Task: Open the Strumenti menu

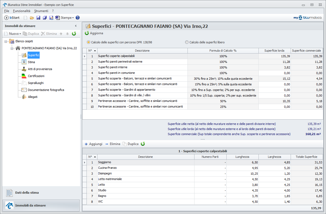Action: [x=41, y=11]
